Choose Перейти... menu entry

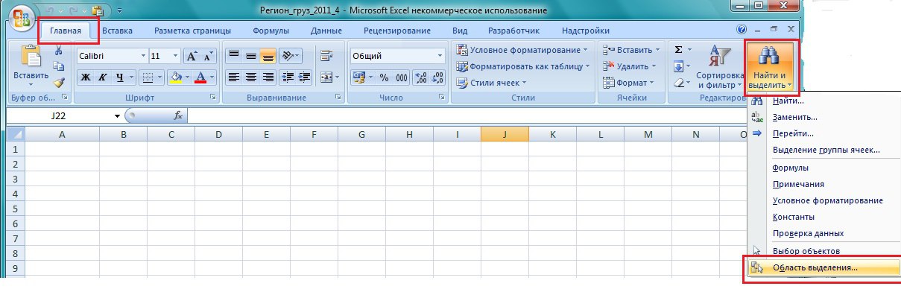point(793,133)
